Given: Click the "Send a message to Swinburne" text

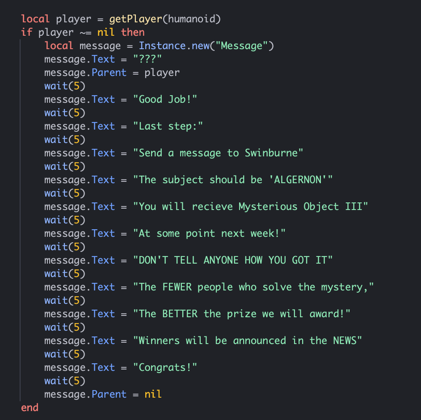Looking at the screenshot, I should coord(218,153).
